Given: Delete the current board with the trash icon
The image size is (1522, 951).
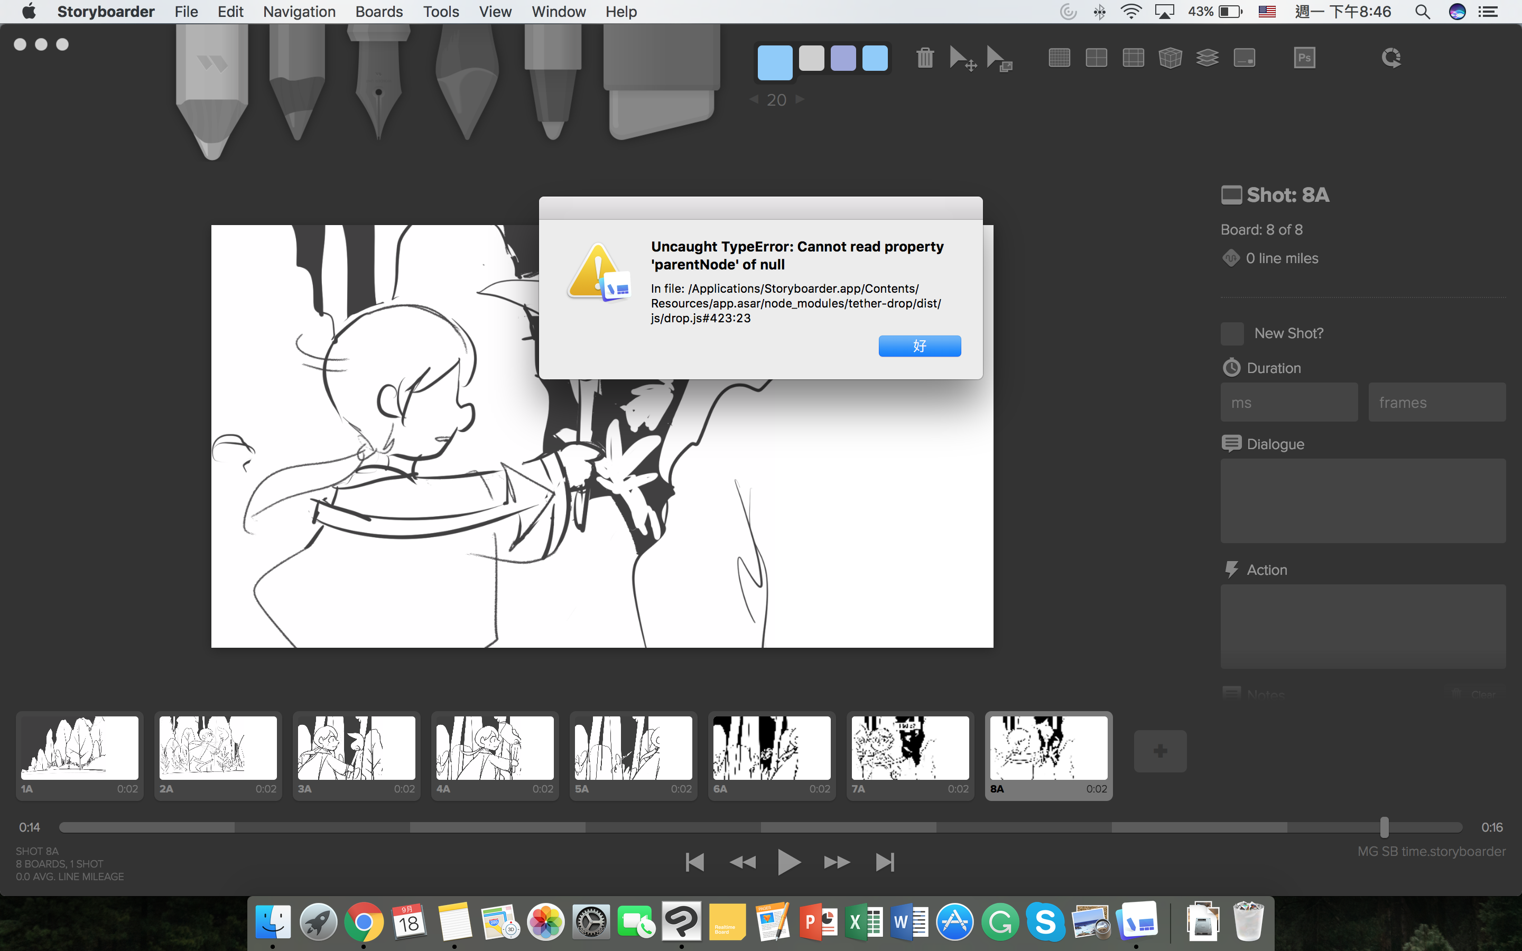Looking at the screenshot, I should (924, 57).
